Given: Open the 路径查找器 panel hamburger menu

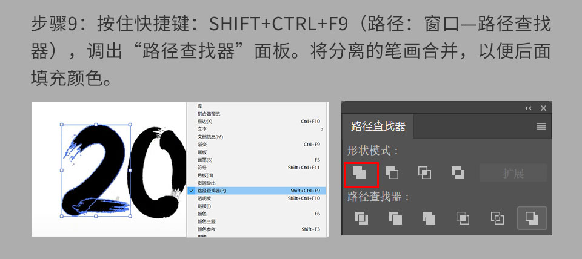Looking at the screenshot, I should [541, 126].
